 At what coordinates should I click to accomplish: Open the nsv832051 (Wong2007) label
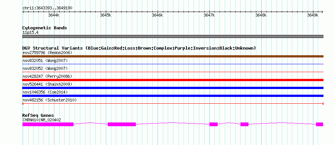[x=45, y=61]
